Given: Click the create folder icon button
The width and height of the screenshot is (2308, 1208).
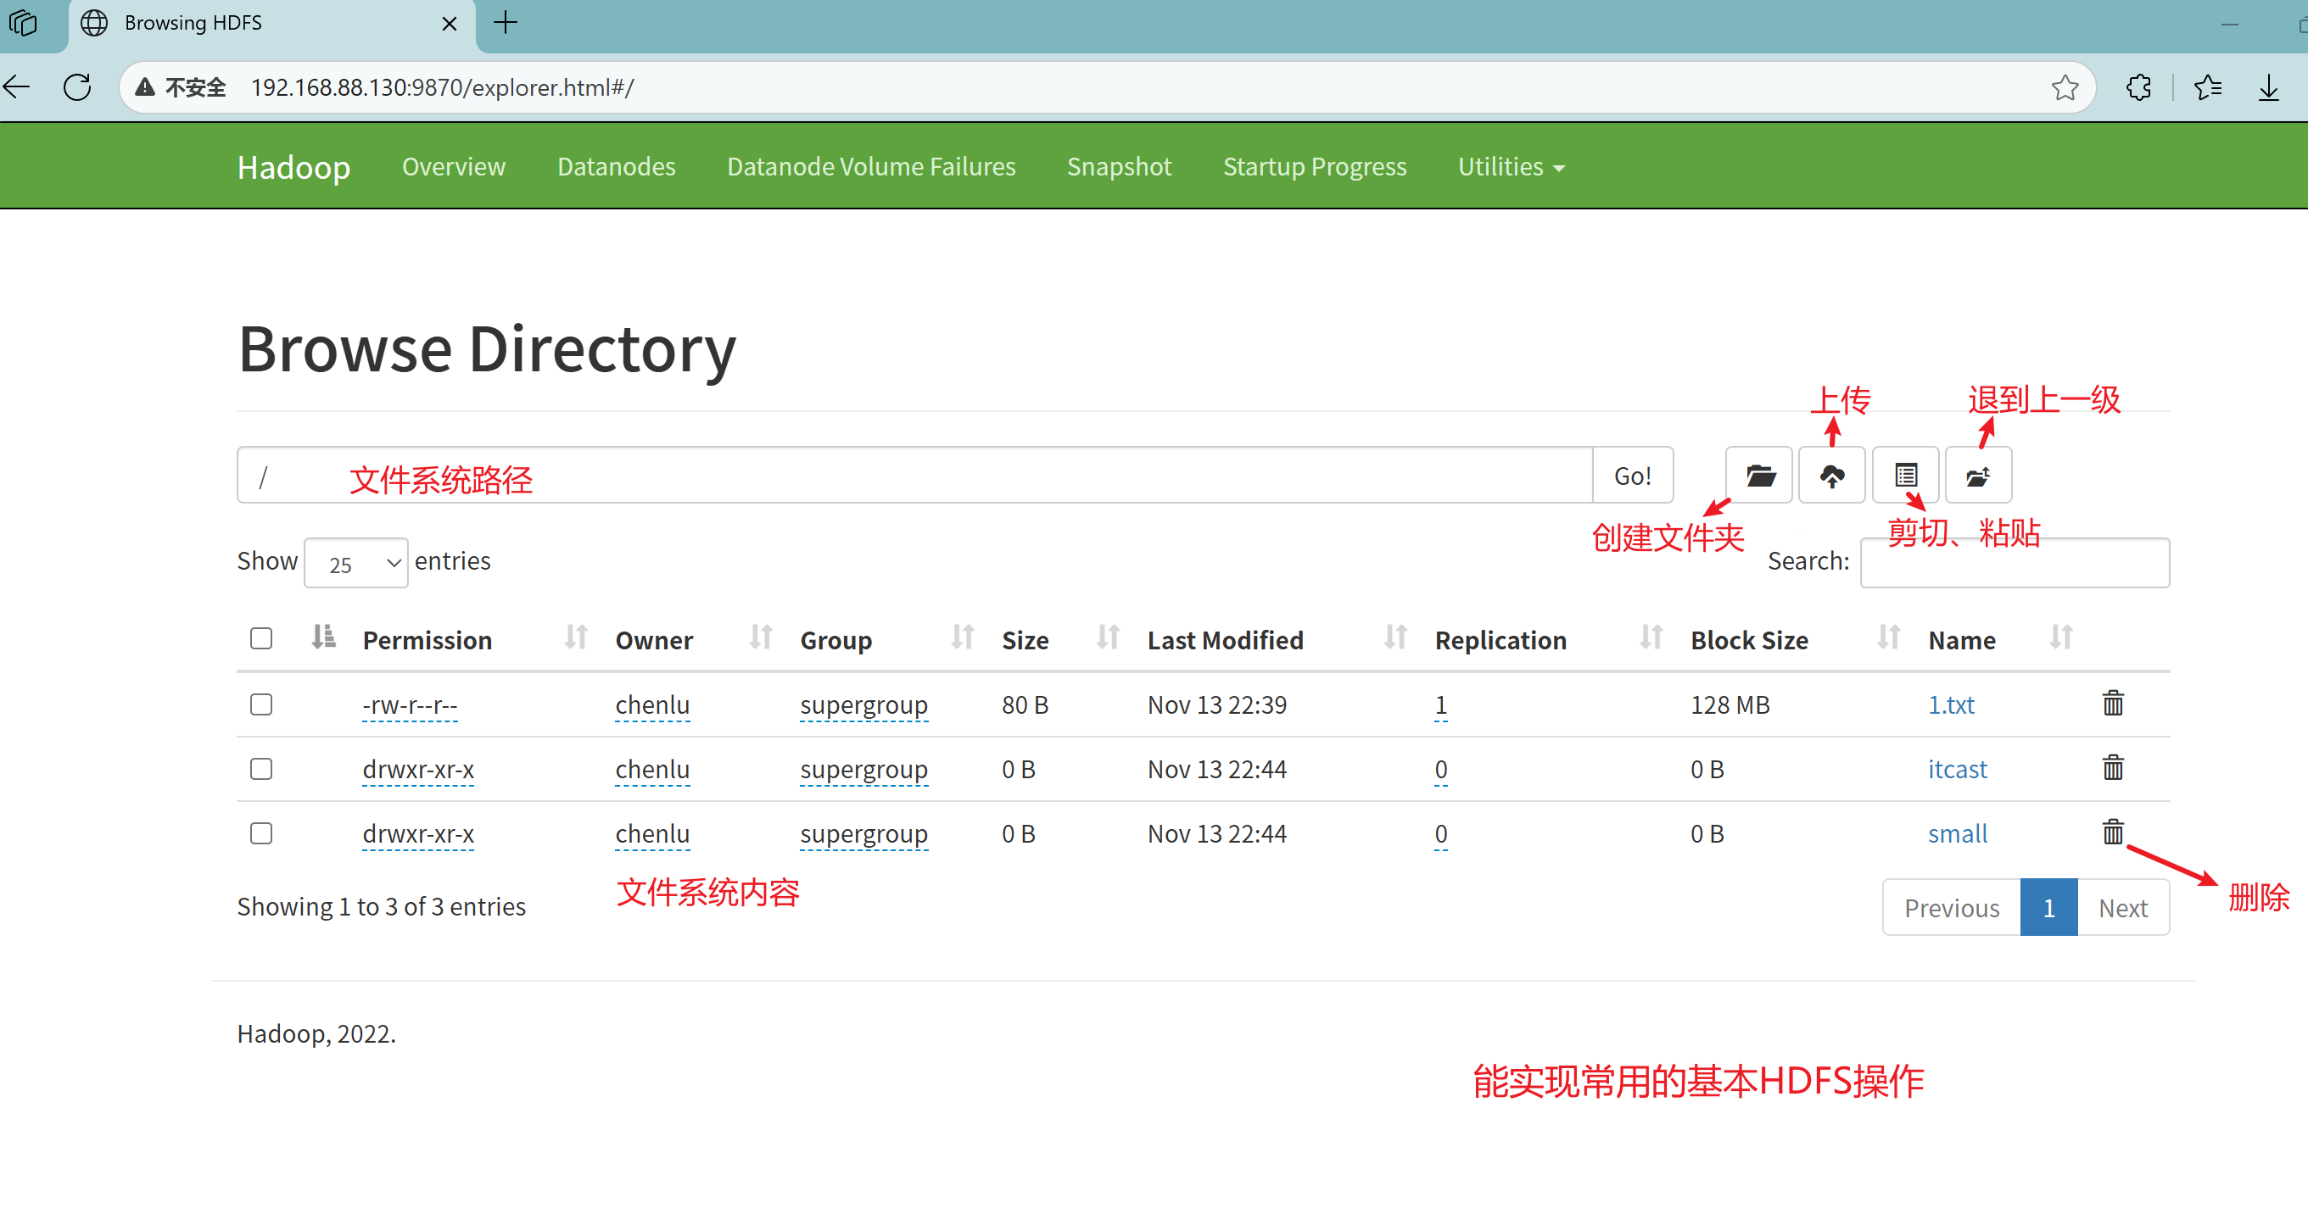Looking at the screenshot, I should [x=1758, y=476].
